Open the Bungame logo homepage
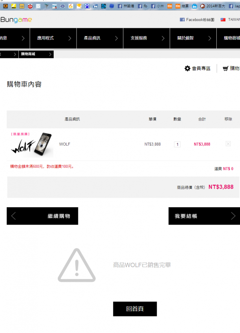Viewport: 240px width, 333px height. [16, 20]
